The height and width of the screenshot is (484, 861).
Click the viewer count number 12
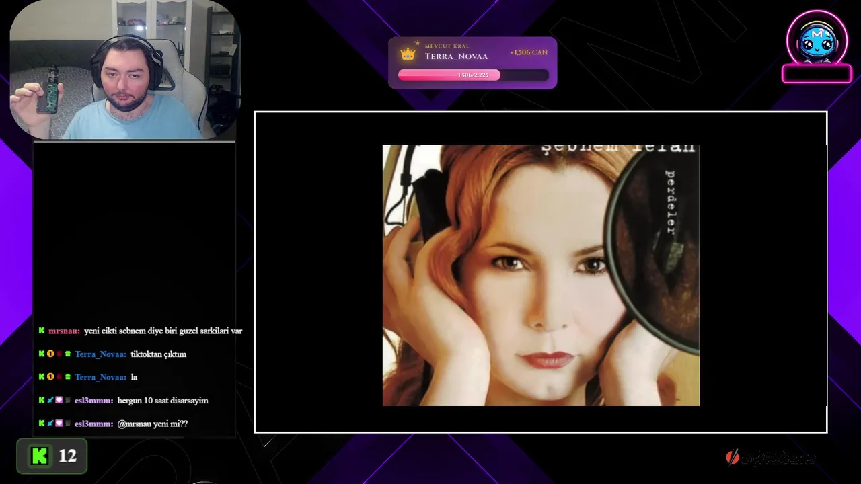(67, 456)
